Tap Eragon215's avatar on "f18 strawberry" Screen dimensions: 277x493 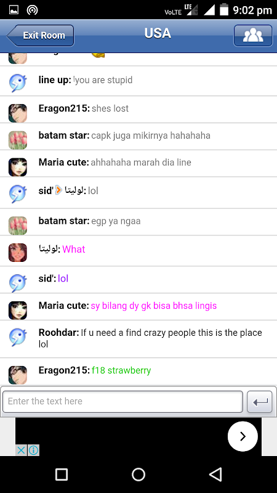coord(18,375)
